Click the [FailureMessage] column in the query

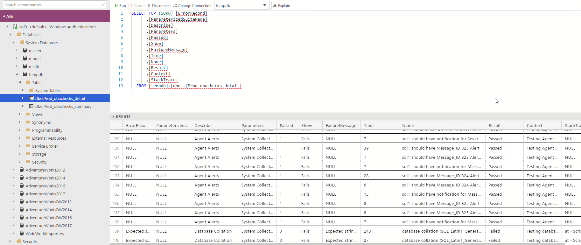click(x=168, y=50)
